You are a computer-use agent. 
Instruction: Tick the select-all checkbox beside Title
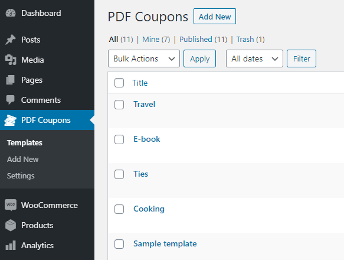(119, 83)
